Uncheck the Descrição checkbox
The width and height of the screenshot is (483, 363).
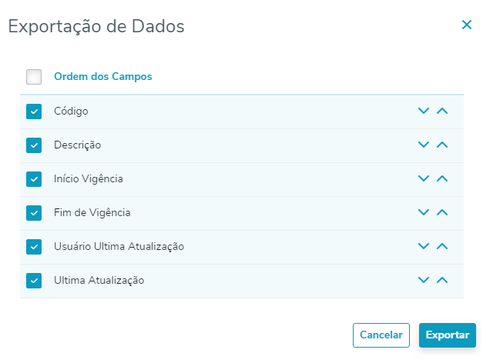point(34,145)
